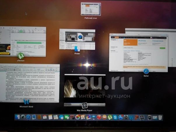This screenshot has height=132, width=176.
Task: Open PowerPoint icon in the Dock
Action: click(137, 117)
